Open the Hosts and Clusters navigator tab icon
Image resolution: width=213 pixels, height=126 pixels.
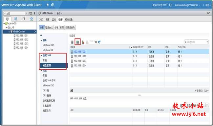click(7, 19)
